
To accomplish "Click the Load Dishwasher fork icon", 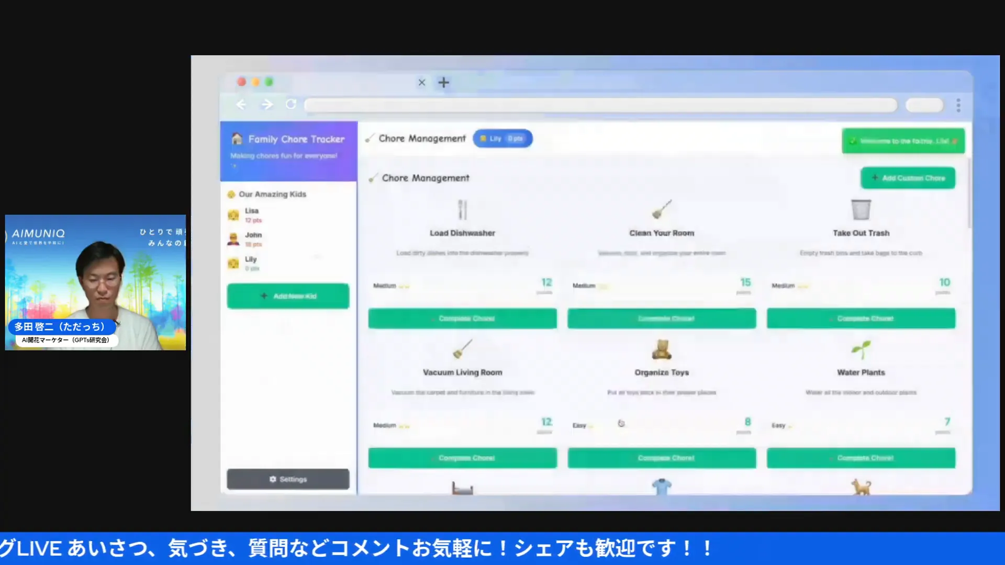I will [462, 210].
